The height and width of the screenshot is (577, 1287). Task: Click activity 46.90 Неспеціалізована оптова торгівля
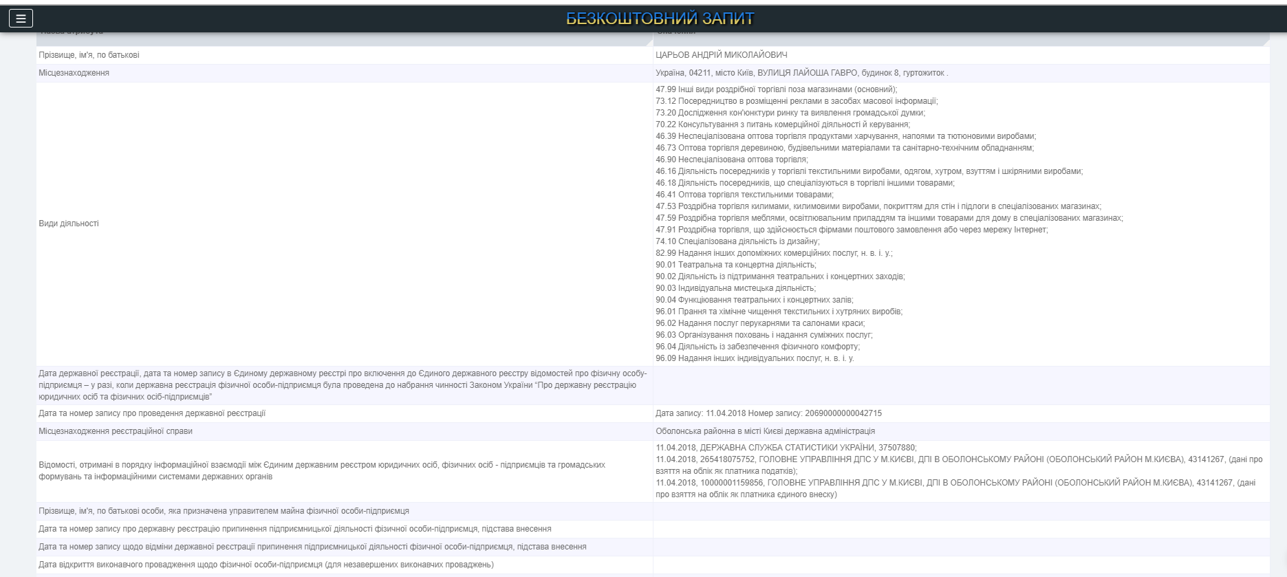click(731, 160)
